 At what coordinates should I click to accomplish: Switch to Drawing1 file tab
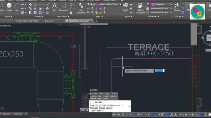(49, 21)
